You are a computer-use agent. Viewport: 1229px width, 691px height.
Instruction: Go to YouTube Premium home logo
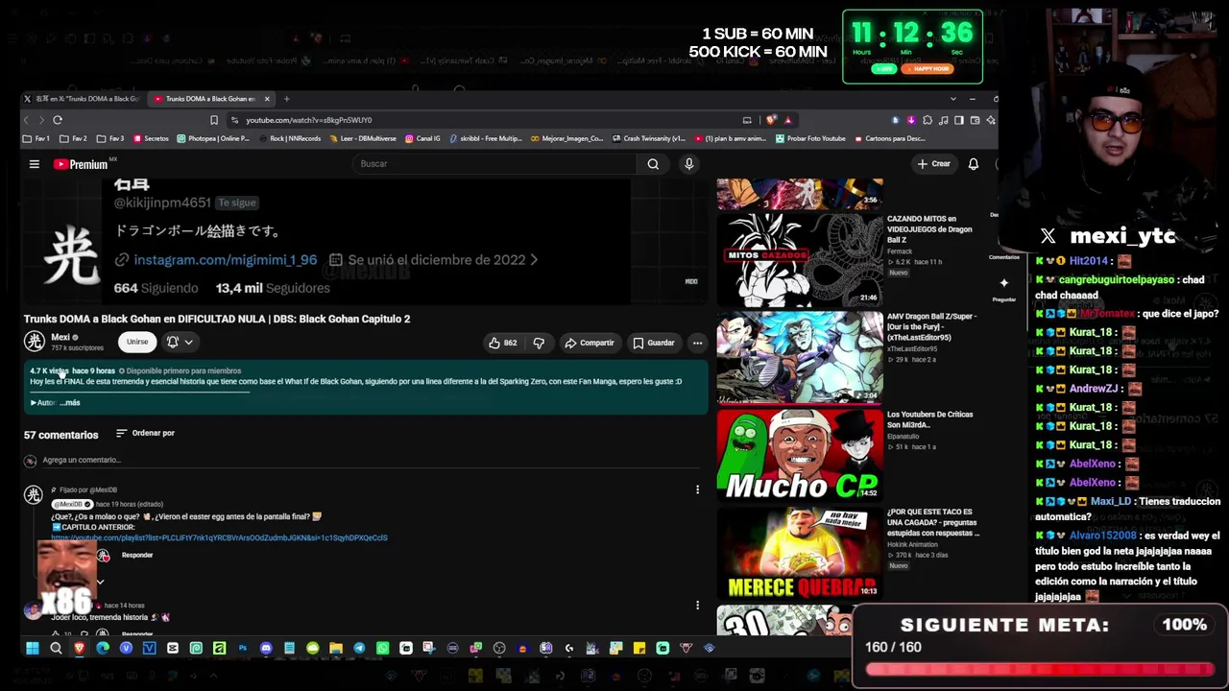tap(81, 164)
